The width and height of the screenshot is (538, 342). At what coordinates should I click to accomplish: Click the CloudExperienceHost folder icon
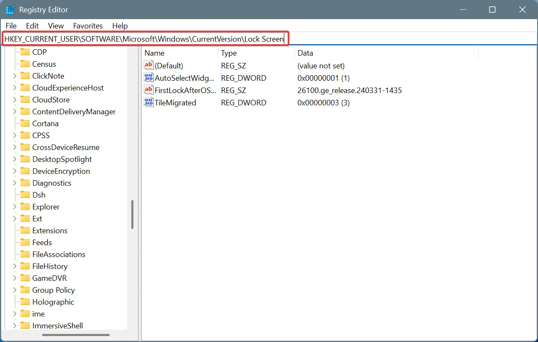pyautogui.click(x=25, y=88)
